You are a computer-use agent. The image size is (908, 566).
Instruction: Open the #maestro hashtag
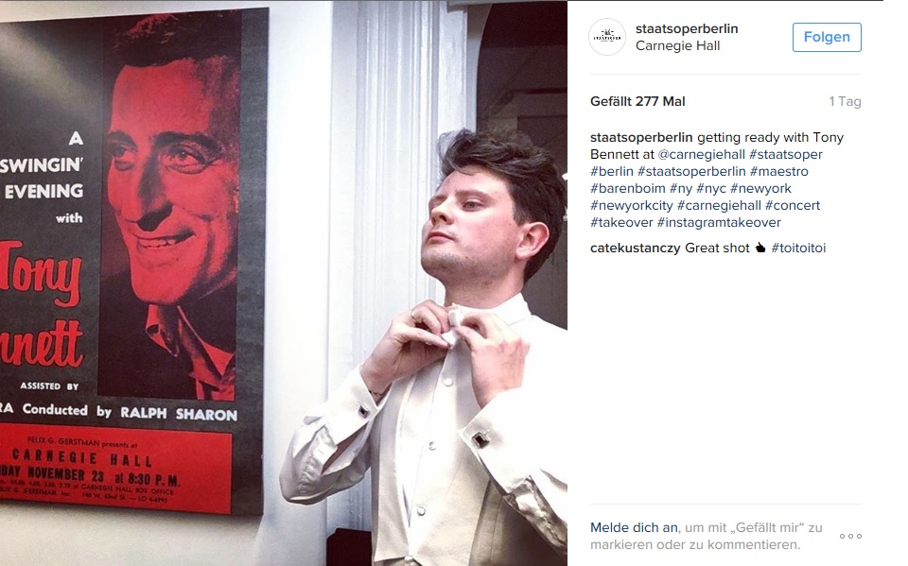(778, 171)
